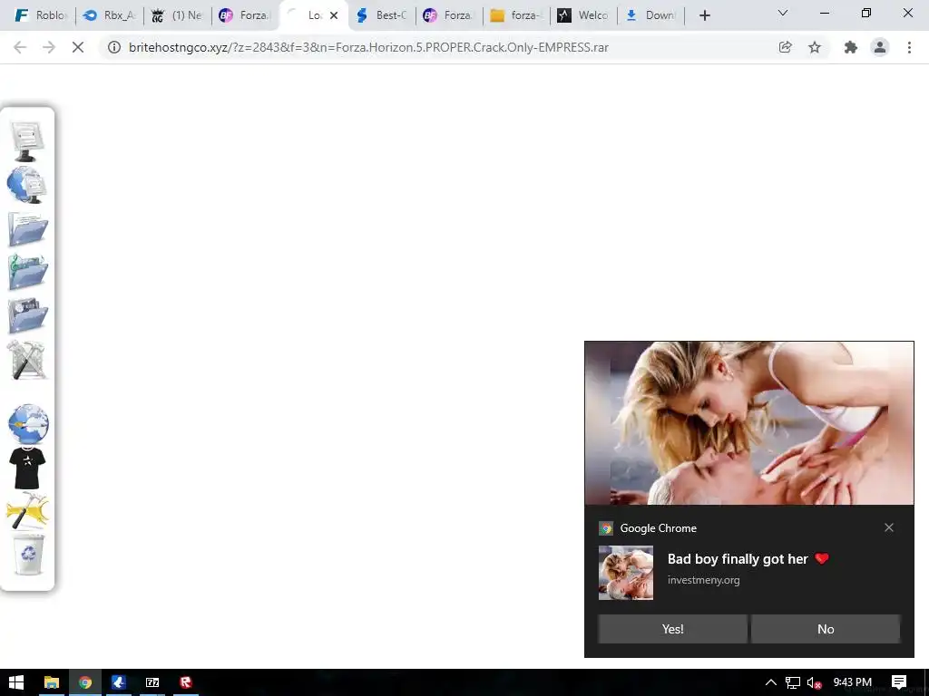View site information for britehostngco.xyz

pos(113,47)
